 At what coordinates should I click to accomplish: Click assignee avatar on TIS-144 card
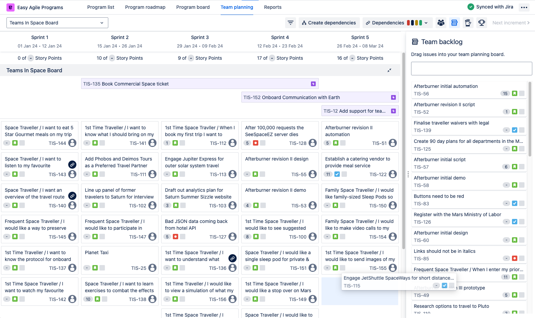coord(72,143)
